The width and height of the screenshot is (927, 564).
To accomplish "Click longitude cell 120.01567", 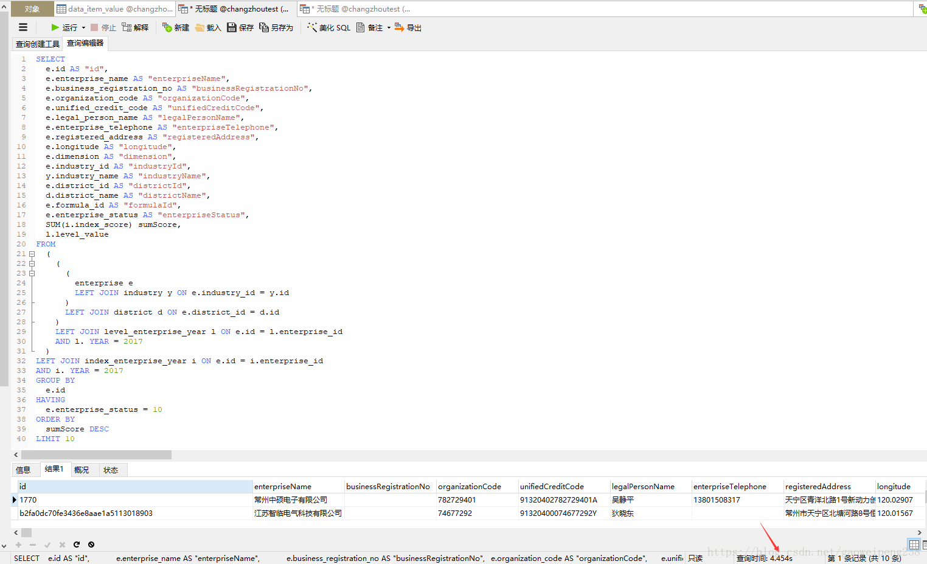I will pyautogui.click(x=900, y=513).
